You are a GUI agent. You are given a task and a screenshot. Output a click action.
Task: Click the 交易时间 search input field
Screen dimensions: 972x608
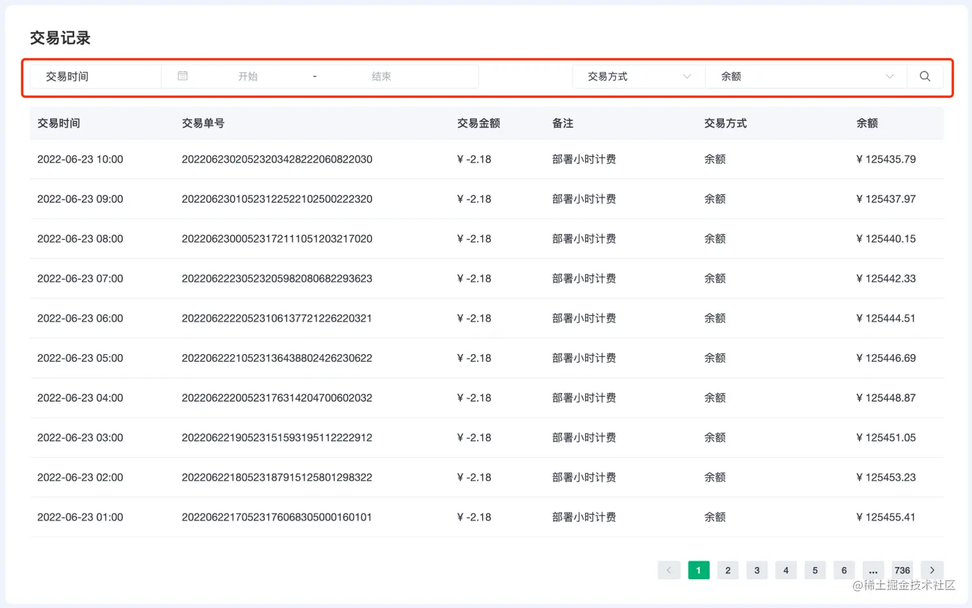point(95,76)
